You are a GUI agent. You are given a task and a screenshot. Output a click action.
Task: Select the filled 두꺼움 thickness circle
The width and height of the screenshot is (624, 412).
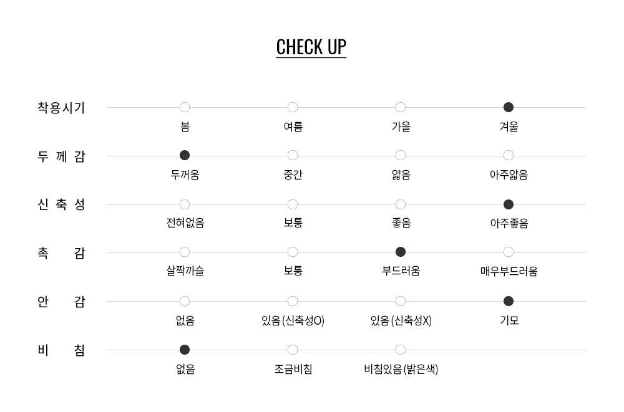[185, 155]
